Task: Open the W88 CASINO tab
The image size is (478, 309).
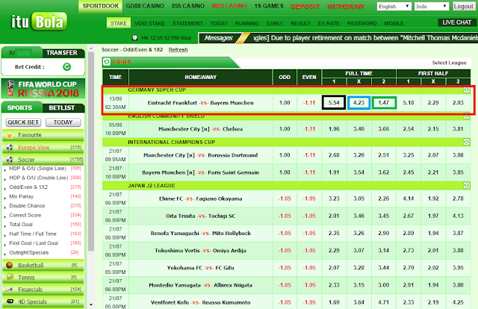Action: click(229, 6)
